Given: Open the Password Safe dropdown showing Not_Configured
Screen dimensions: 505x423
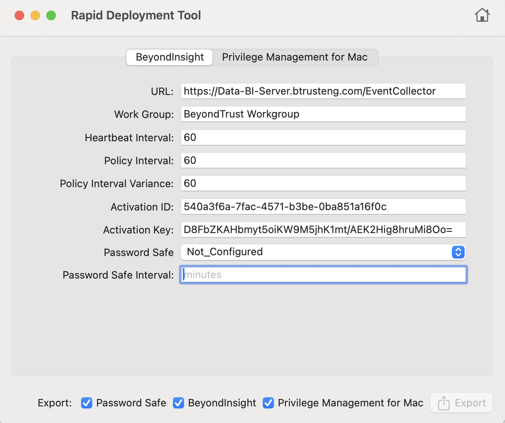Looking at the screenshot, I should coord(323,252).
